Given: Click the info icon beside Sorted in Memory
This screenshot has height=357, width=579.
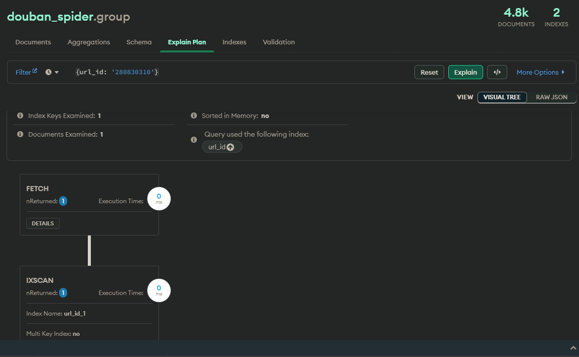Looking at the screenshot, I should [x=193, y=115].
